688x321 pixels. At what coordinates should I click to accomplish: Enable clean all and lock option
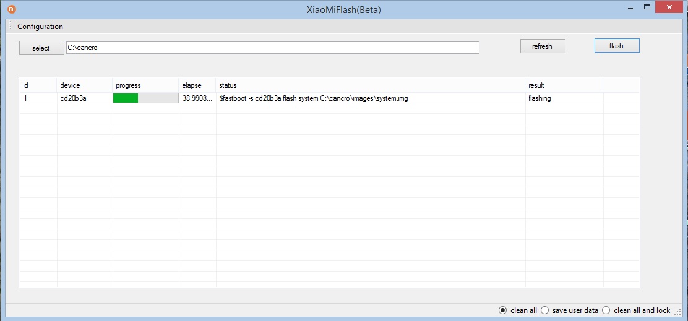606,310
